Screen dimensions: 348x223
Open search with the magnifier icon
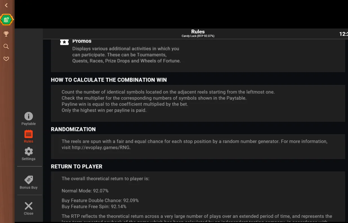6,47
